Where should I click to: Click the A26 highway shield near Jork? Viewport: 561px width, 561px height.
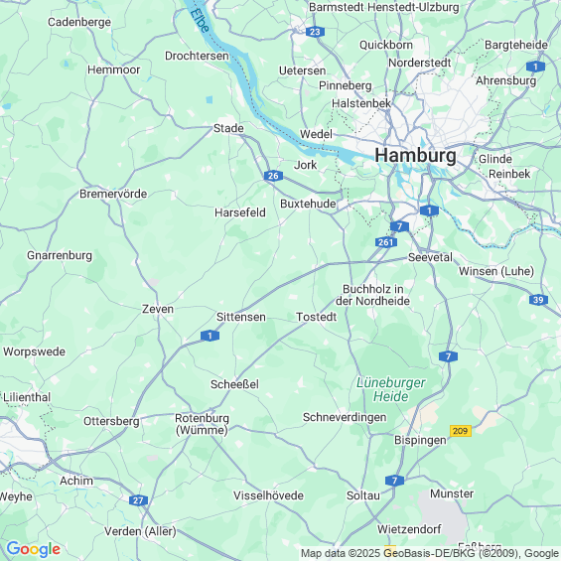273,176
